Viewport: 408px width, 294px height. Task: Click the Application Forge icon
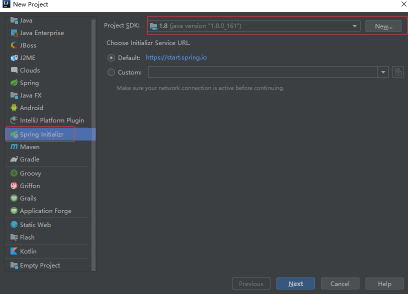coord(14,210)
